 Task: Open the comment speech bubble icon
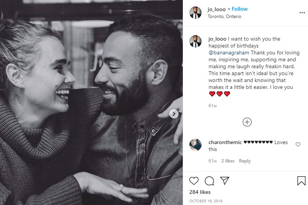pyautogui.click(x=209, y=181)
